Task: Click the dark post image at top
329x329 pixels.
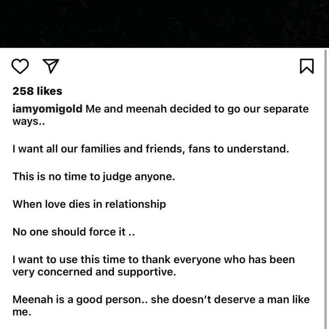Action: pos(164,23)
